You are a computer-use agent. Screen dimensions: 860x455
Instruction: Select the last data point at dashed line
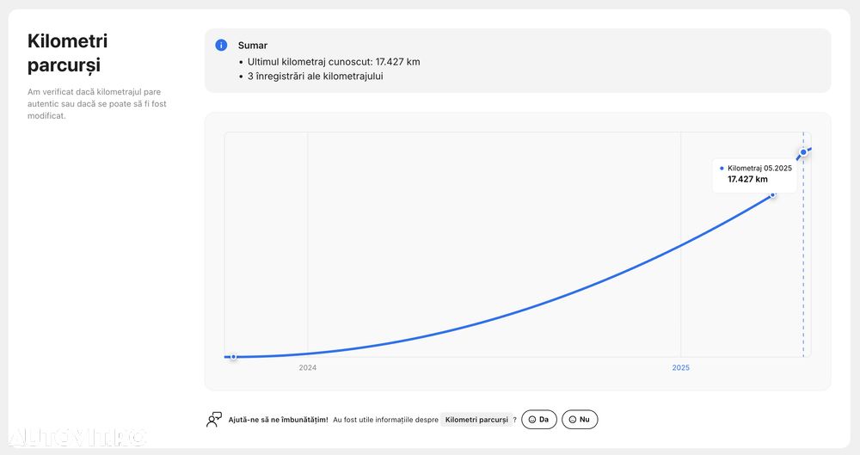[x=803, y=152]
